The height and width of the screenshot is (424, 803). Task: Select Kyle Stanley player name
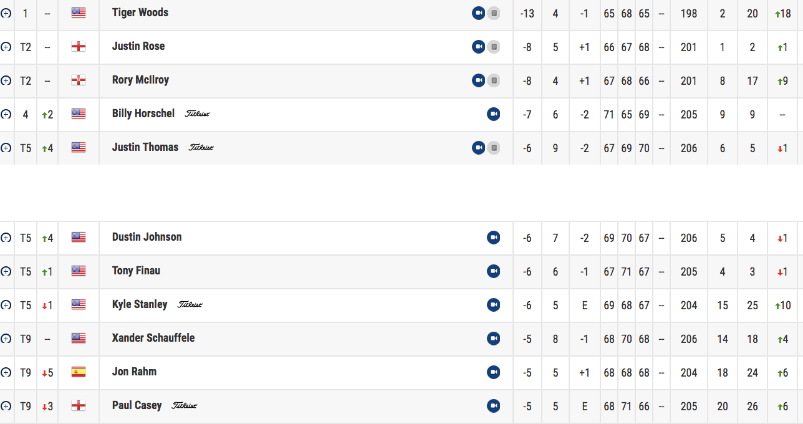click(140, 304)
